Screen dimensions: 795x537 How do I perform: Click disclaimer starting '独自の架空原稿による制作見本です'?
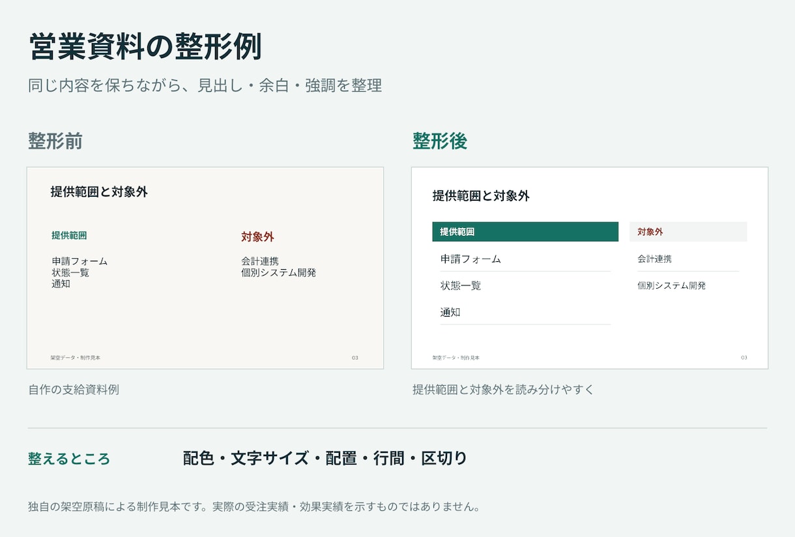pyautogui.click(x=254, y=506)
